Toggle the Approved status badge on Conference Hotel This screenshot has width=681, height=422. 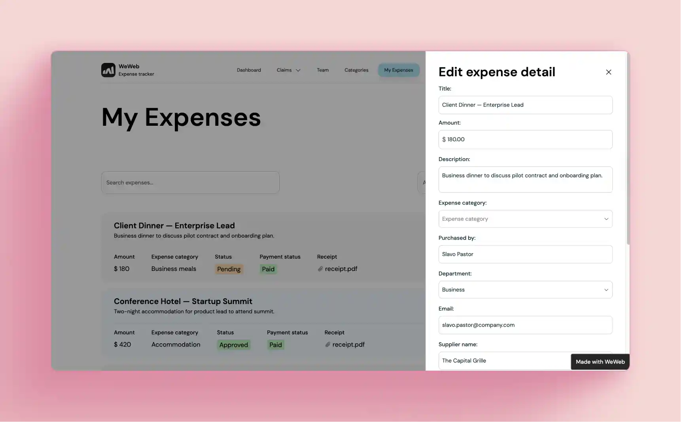[233, 344]
